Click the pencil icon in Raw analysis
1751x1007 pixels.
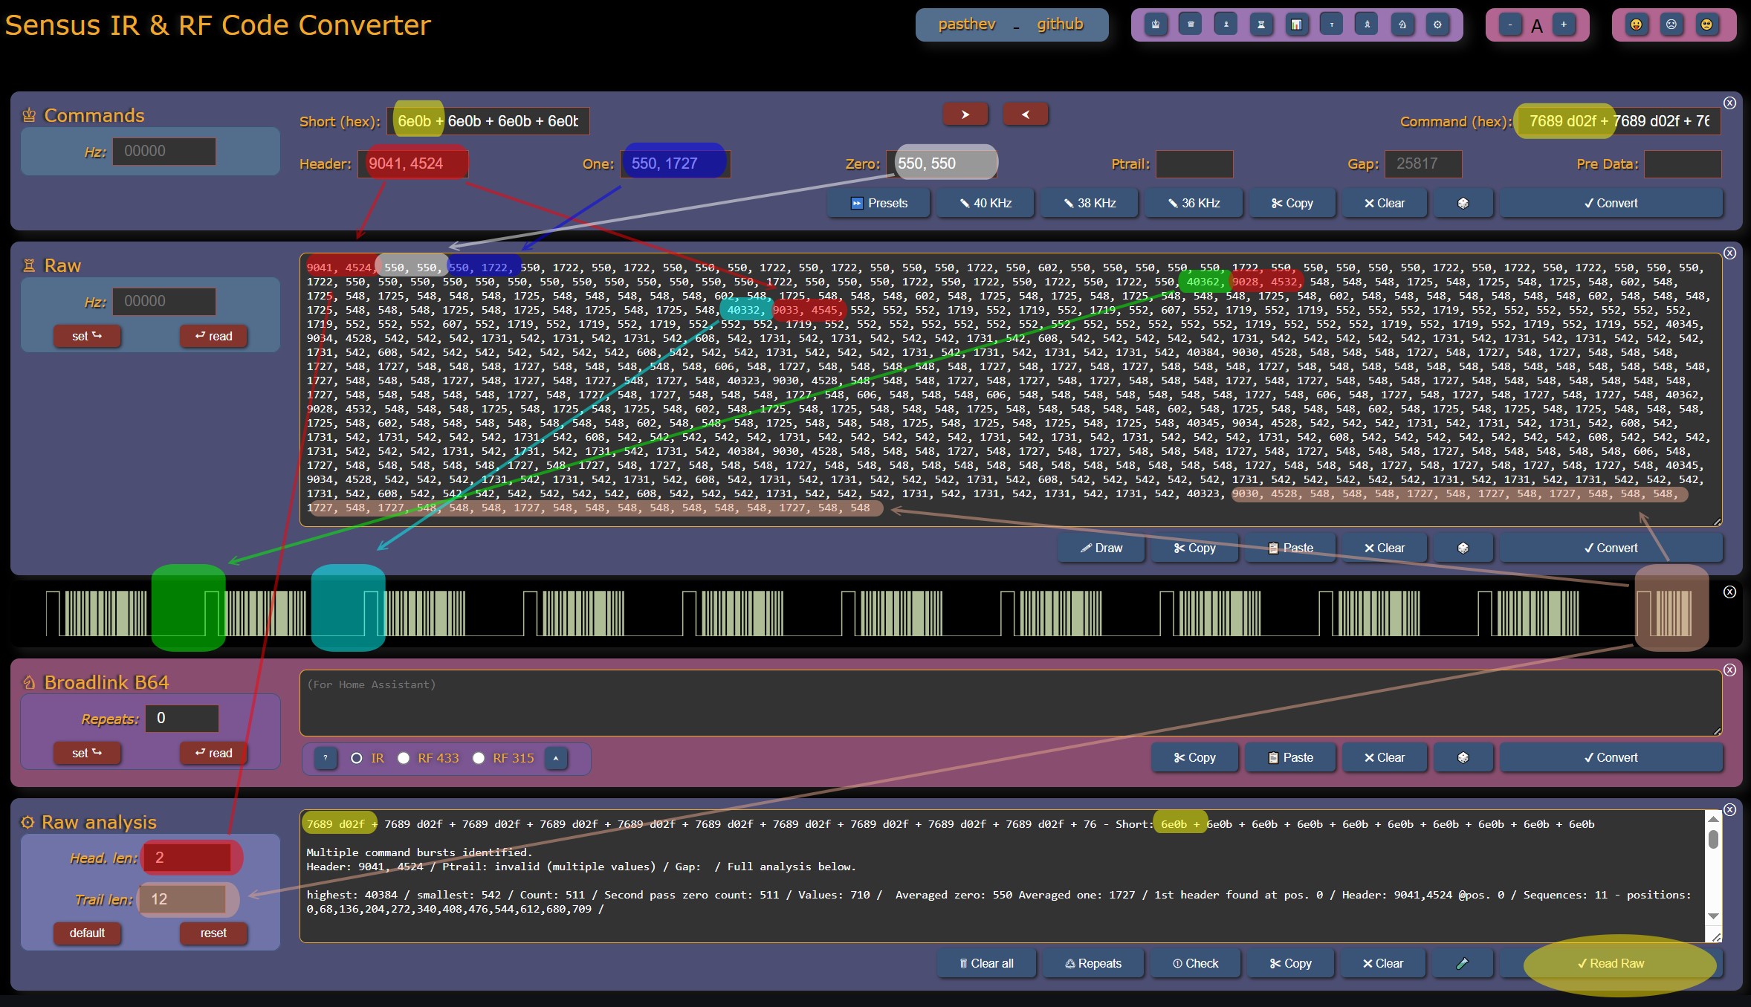pos(1461,963)
